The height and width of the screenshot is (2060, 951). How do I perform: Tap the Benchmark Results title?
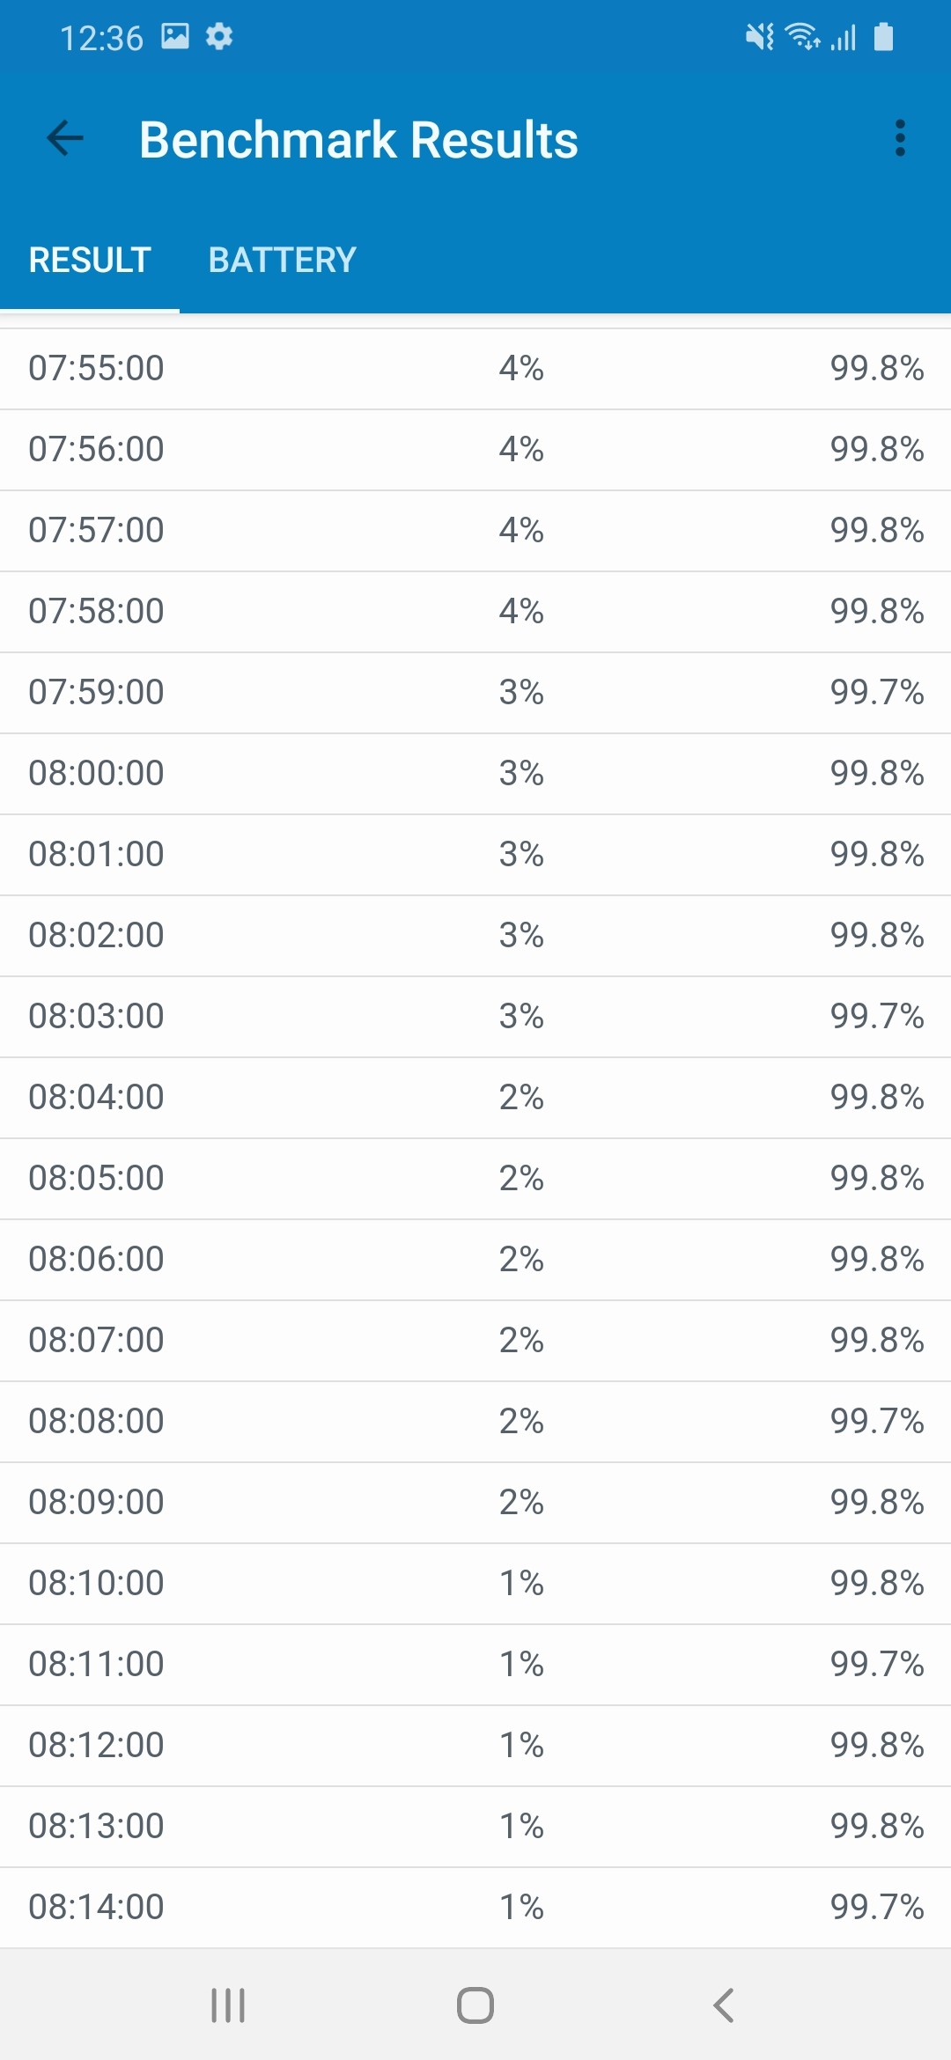tap(358, 140)
